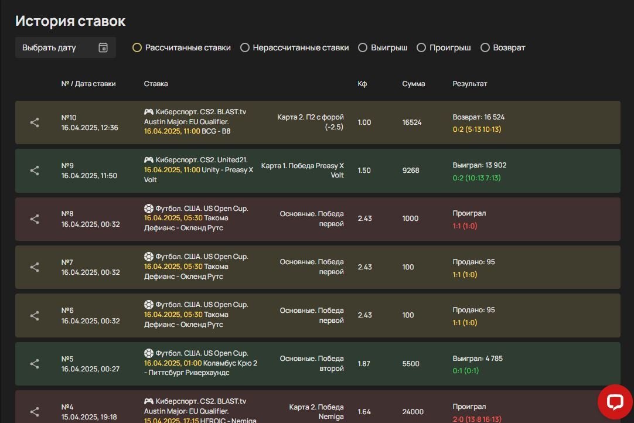Open Коламбус Крю 2 match bet row
Viewport: 634px width, 423px height.
pos(230,363)
